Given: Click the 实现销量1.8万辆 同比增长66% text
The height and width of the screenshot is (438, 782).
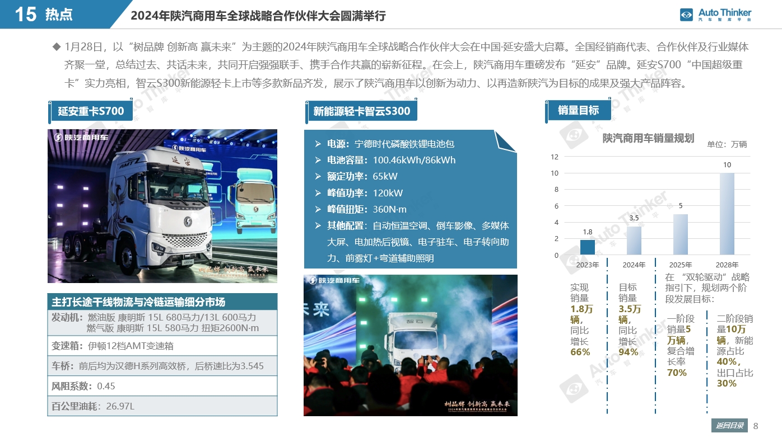Looking at the screenshot, I should click(x=582, y=319).
